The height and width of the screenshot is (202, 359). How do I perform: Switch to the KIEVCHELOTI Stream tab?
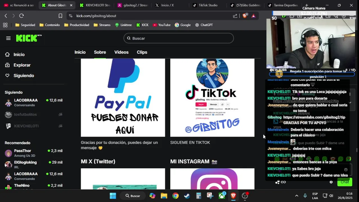[95, 5]
